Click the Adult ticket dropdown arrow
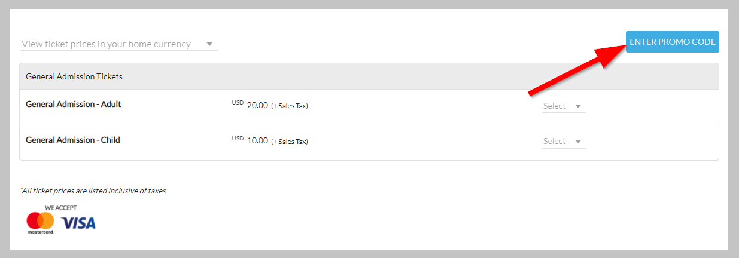This screenshot has width=739, height=258. [x=578, y=106]
